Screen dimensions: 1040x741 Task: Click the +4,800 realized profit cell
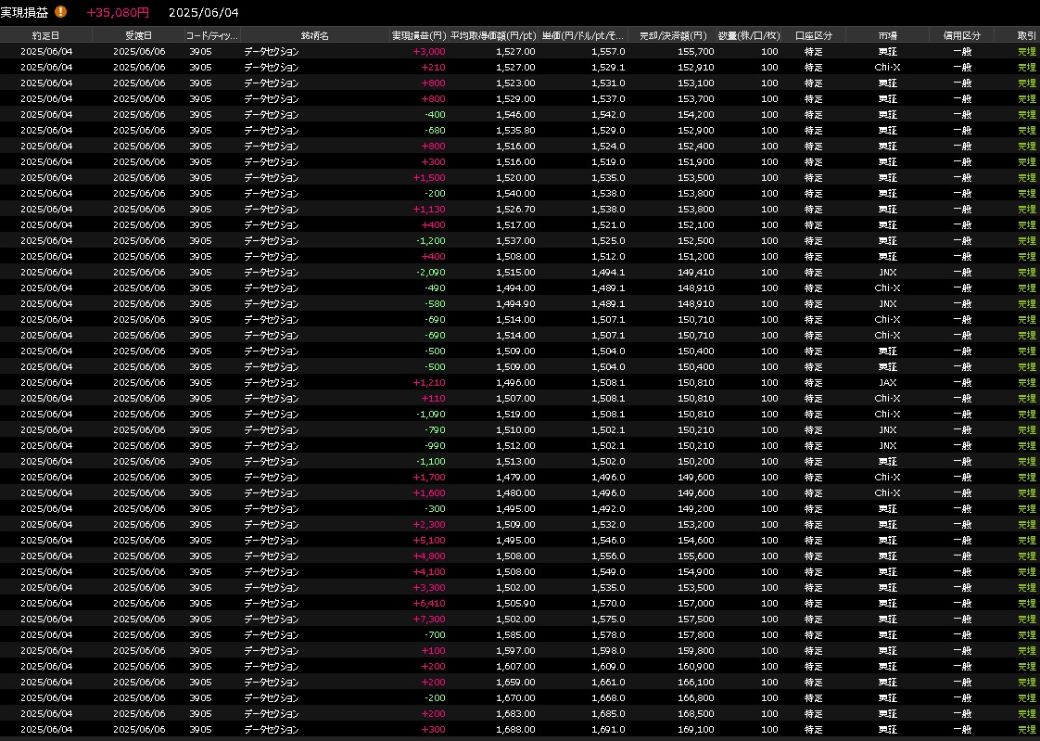(429, 556)
